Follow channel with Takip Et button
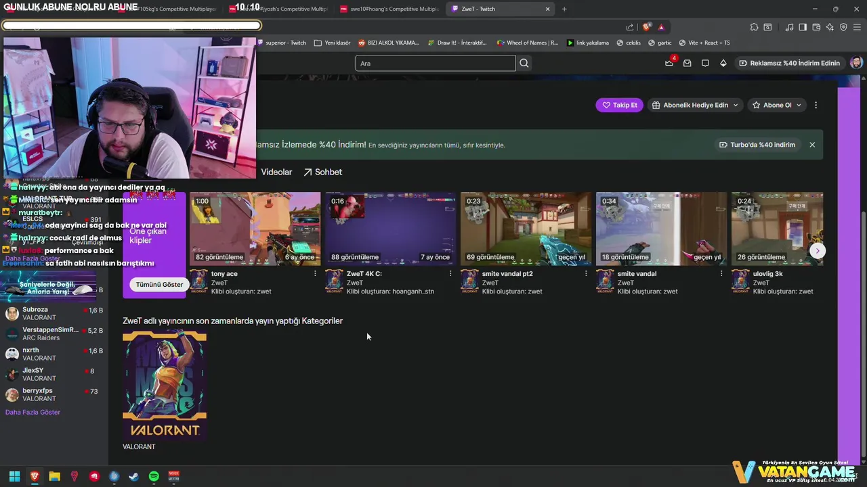Viewport: 867px width, 487px height. (619, 105)
